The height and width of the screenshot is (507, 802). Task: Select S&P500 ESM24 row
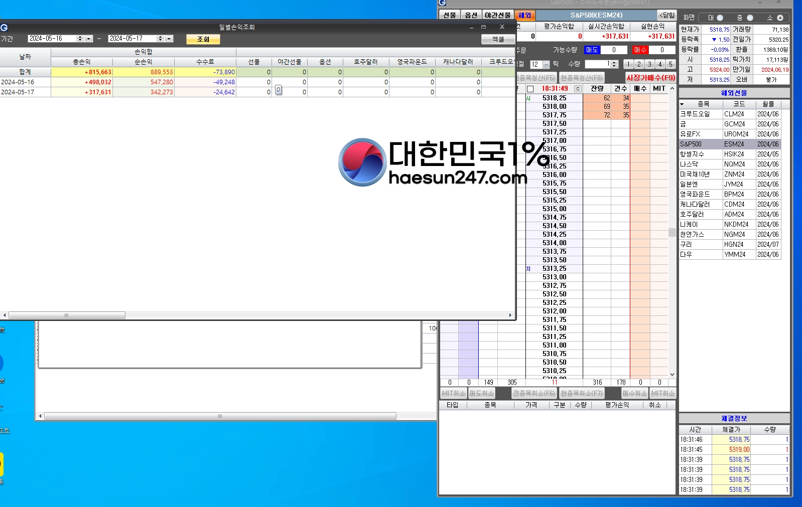coord(730,144)
